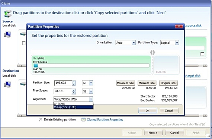Click the Source local disk computer icon
The width and height of the screenshot is (212, 139).
tap(7, 34)
